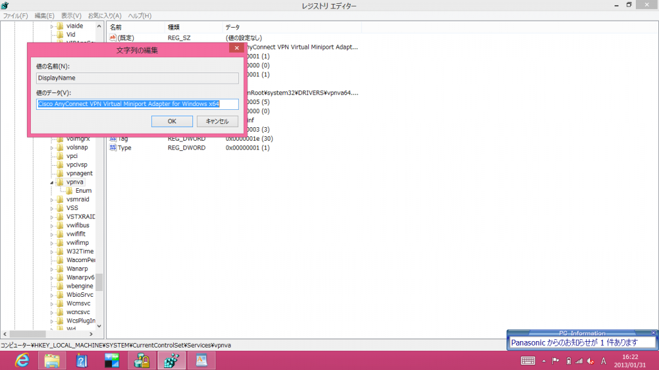Open the blue question-mark help icon on taskbar
The image size is (659, 370).
(x=82, y=360)
